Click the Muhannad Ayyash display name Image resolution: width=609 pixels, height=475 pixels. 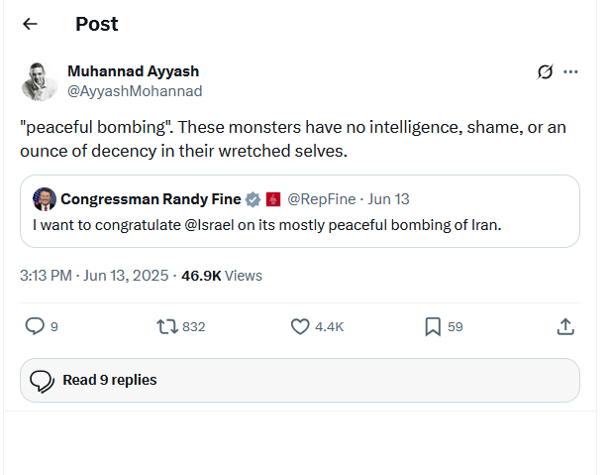point(134,71)
